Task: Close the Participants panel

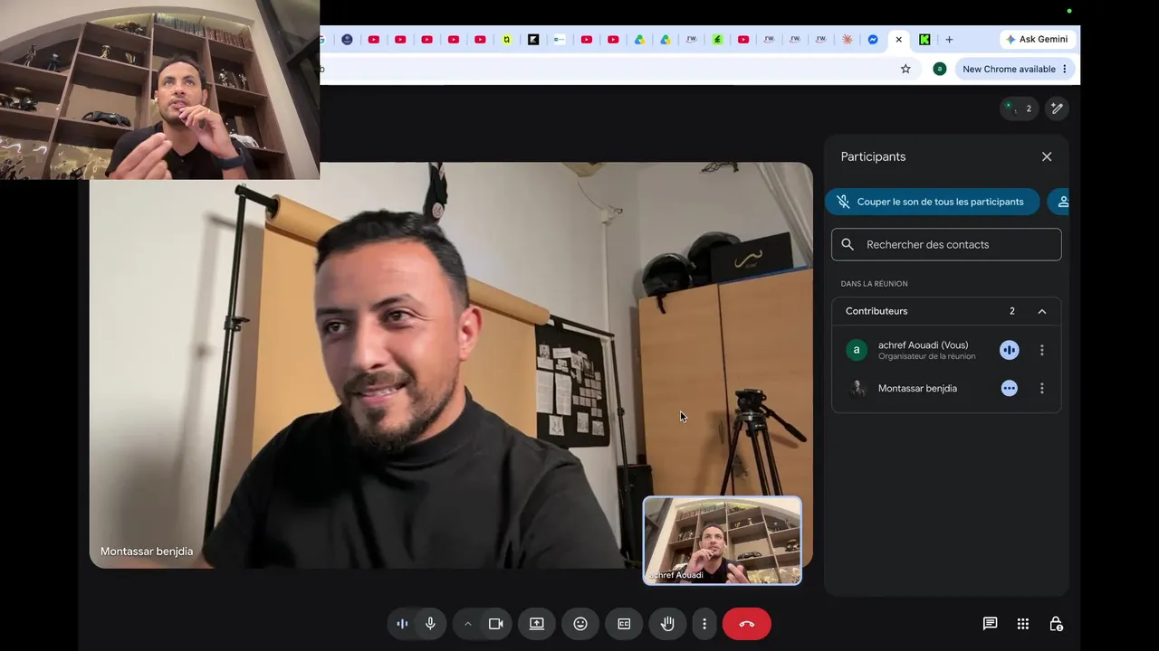Action: click(1047, 156)
